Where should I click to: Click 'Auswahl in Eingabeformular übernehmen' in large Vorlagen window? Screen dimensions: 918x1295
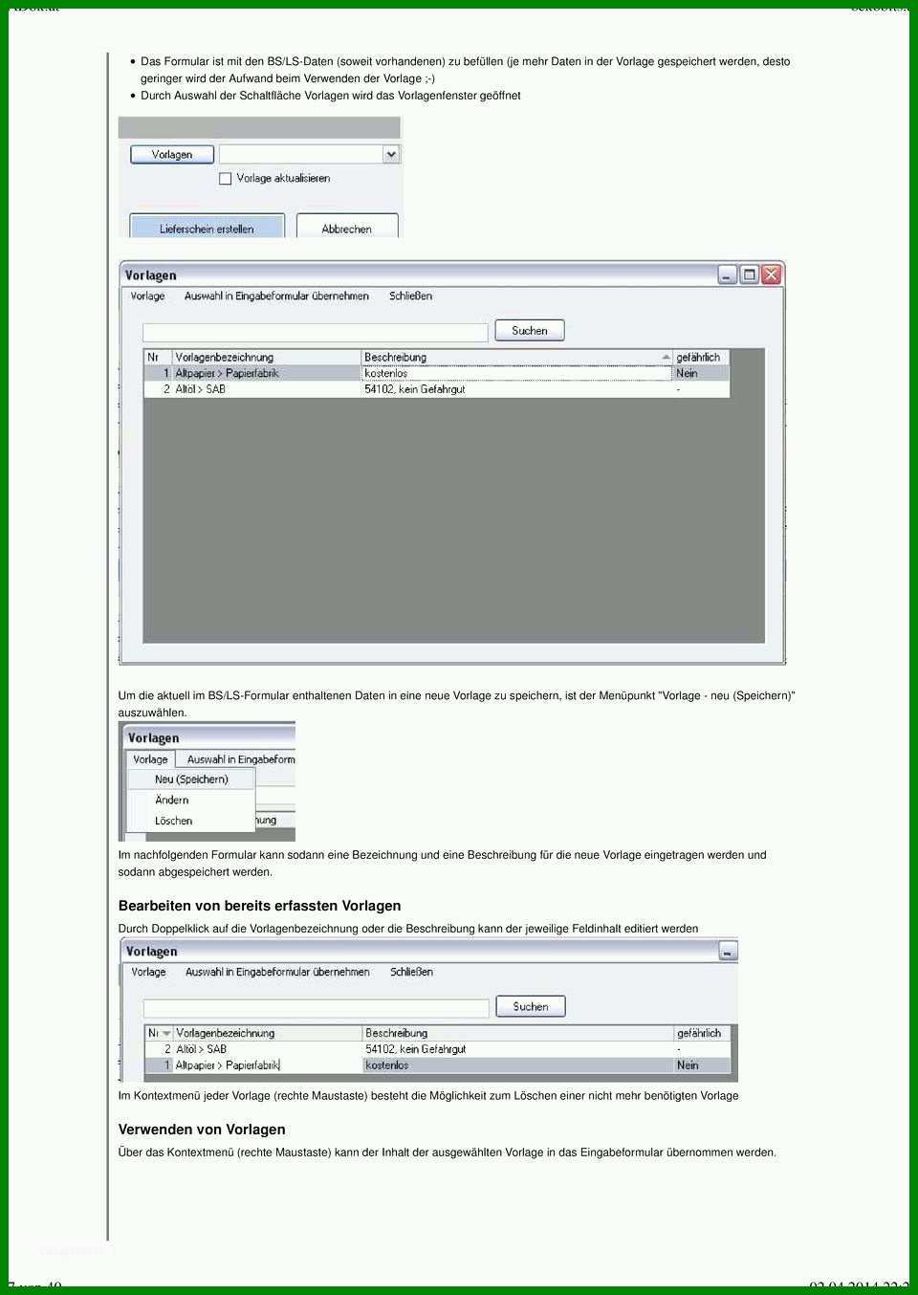tap(276, 296)
